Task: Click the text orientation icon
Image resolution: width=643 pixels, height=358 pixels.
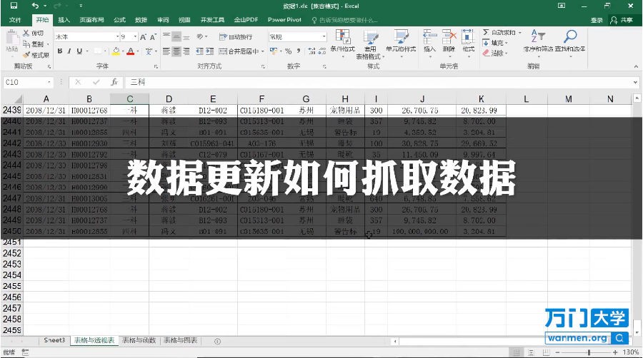Action: click(x=200, y=37)
